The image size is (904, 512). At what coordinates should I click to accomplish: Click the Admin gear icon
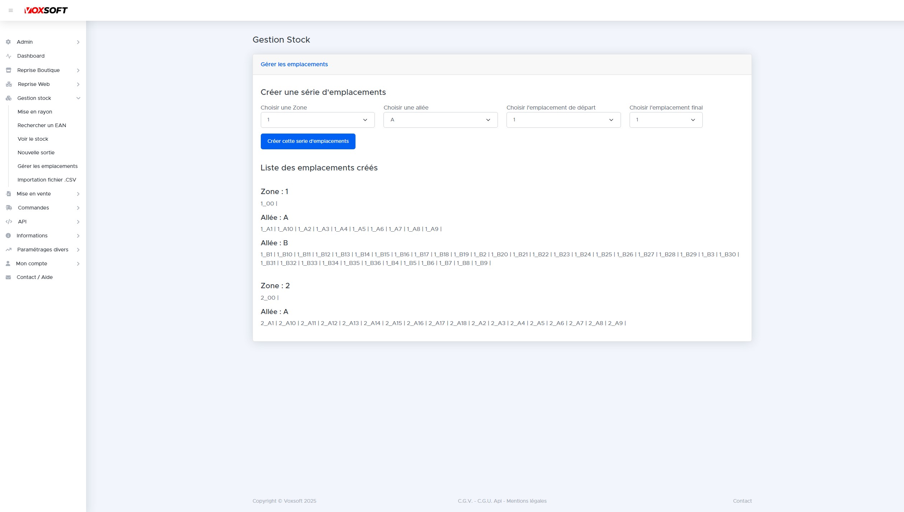8,42
